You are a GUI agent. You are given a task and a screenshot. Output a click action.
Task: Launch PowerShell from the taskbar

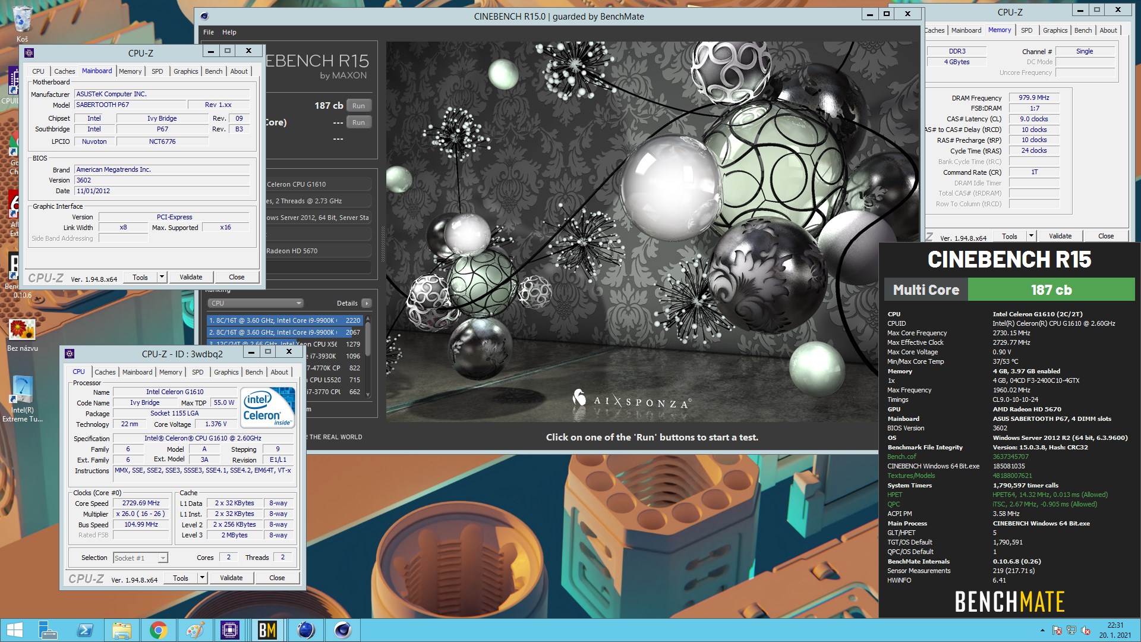point(84,630)
